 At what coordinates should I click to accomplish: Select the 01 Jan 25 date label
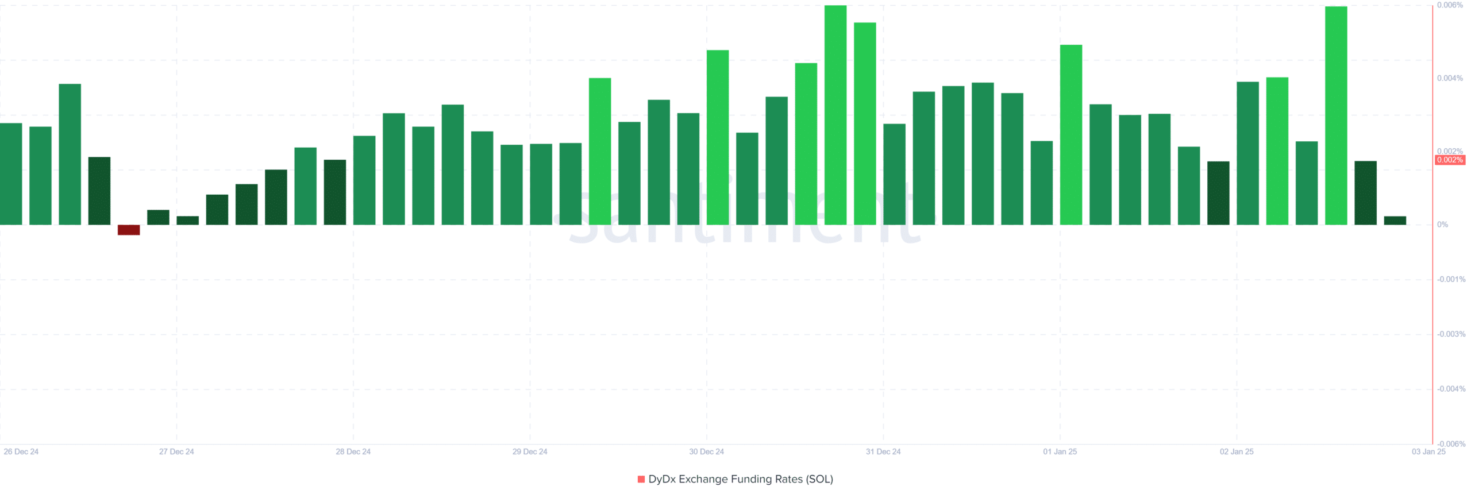tap(1060, 451)
